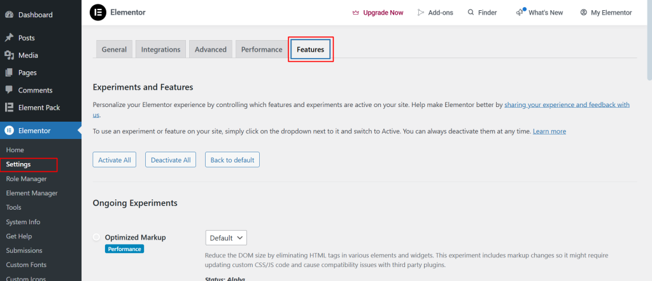Click the Deactivate All button
This screenshot has height=281, width=652.
click(171, 160)
